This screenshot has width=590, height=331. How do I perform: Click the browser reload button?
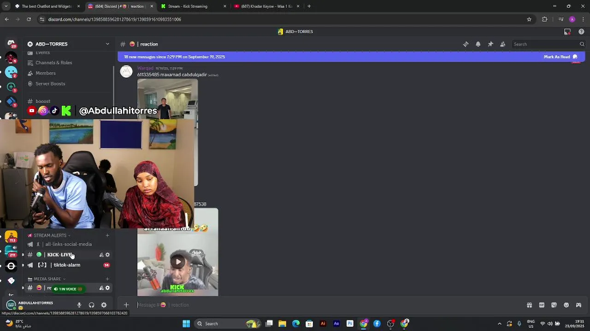point(29,19)
